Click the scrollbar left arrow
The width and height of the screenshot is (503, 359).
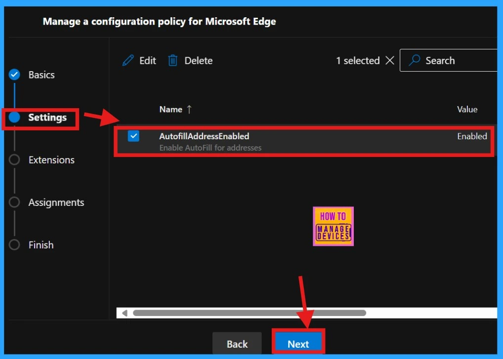pyautogui.click(x=125, y=313)
